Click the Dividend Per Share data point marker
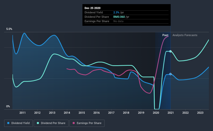Screen dimensions: 213x131 tap(170, 51)
